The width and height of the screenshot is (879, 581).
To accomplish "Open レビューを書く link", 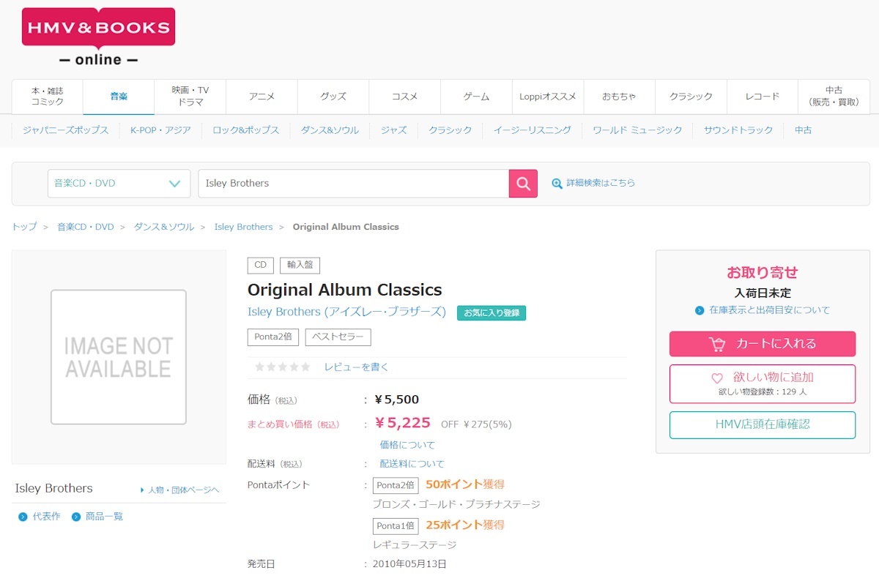I will click(356, 367).
